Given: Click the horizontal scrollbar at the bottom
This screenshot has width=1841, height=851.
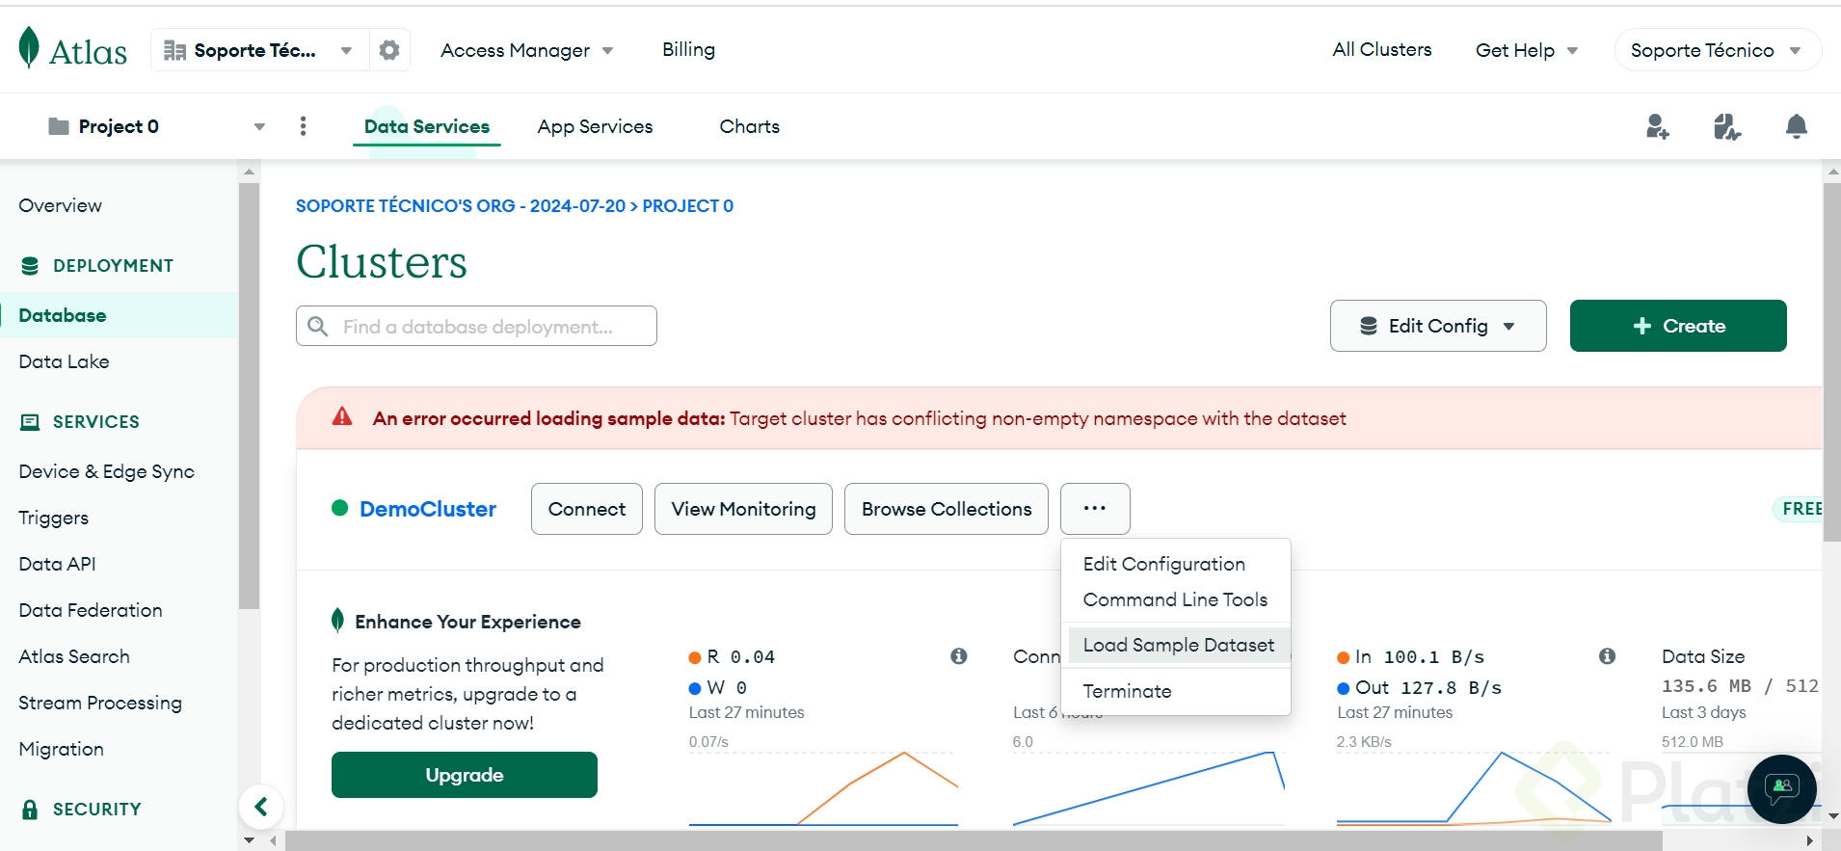Looking at the screenshot, I should tap(974, 840).
